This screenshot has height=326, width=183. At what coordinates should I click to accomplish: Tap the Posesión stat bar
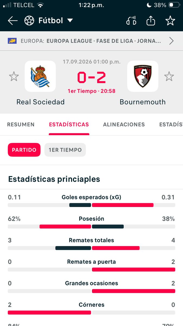point(91,226)
